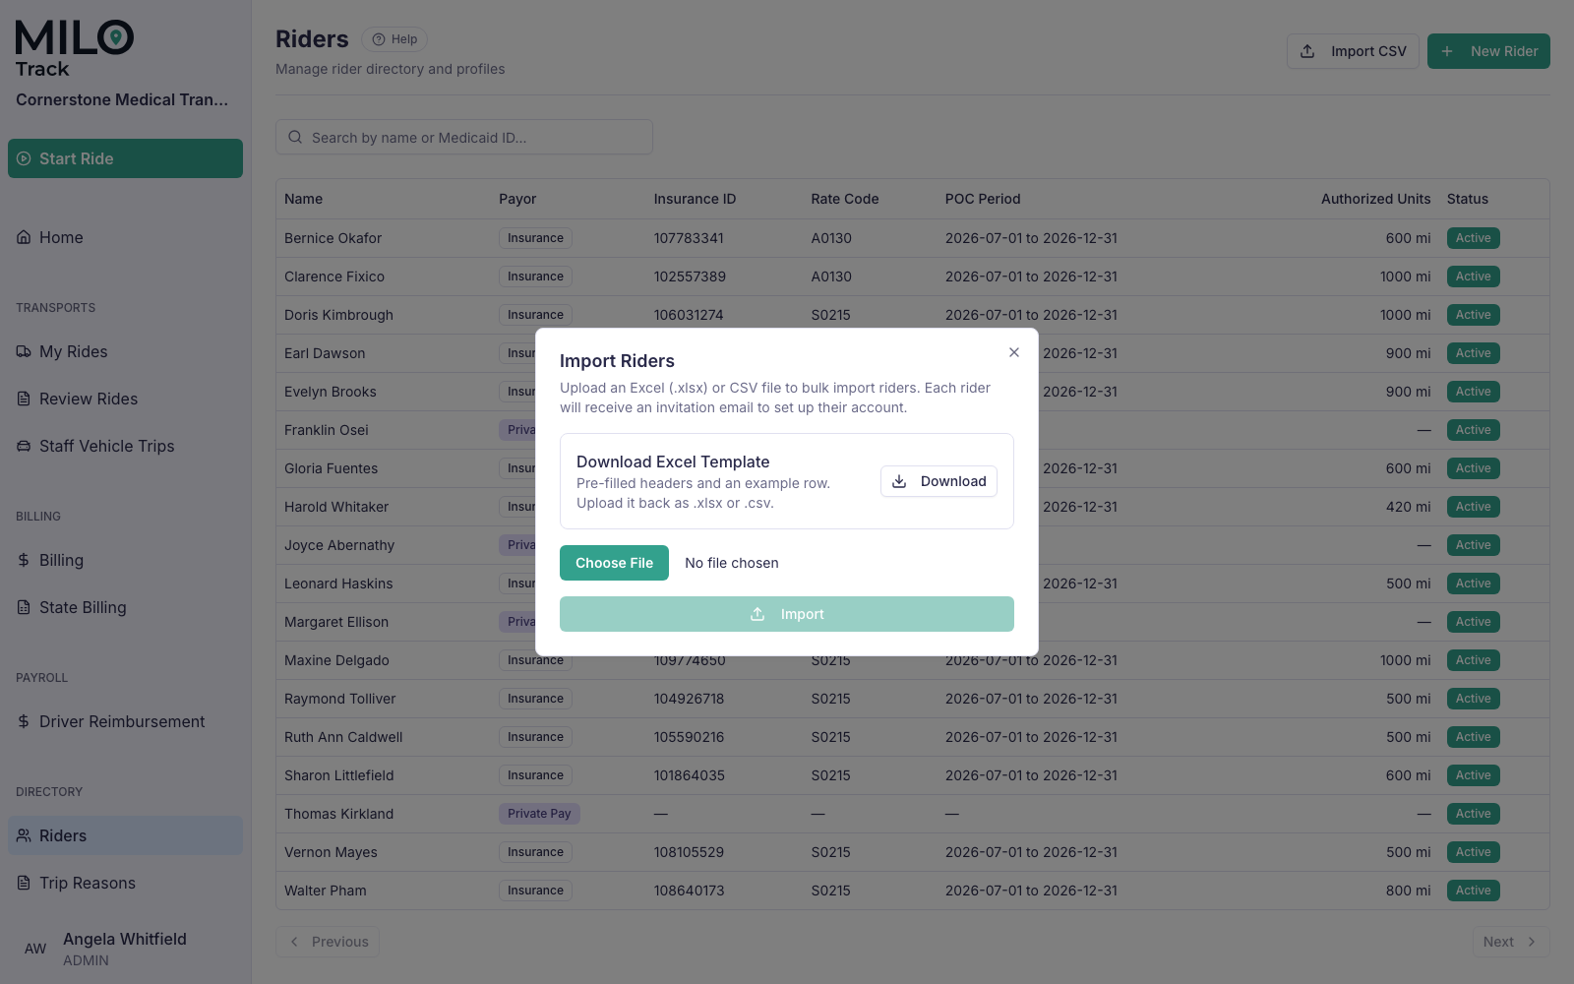1574x984 pixels.
Task: Click the Review Rides clipboard icon
Action: coord(24,399)
